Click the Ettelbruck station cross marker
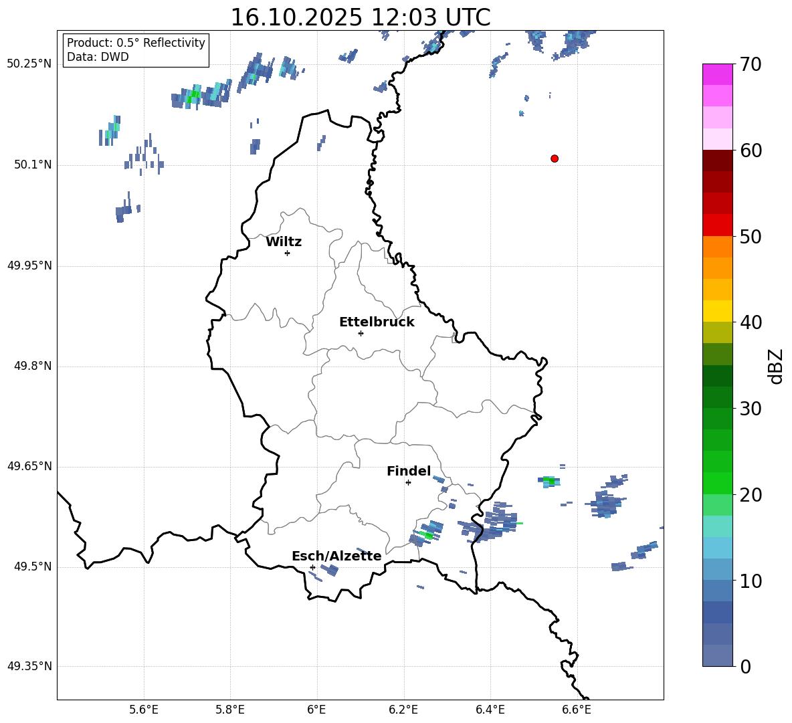Image resolution: width=792 pixels, height=723 pixels. [361, 333]
